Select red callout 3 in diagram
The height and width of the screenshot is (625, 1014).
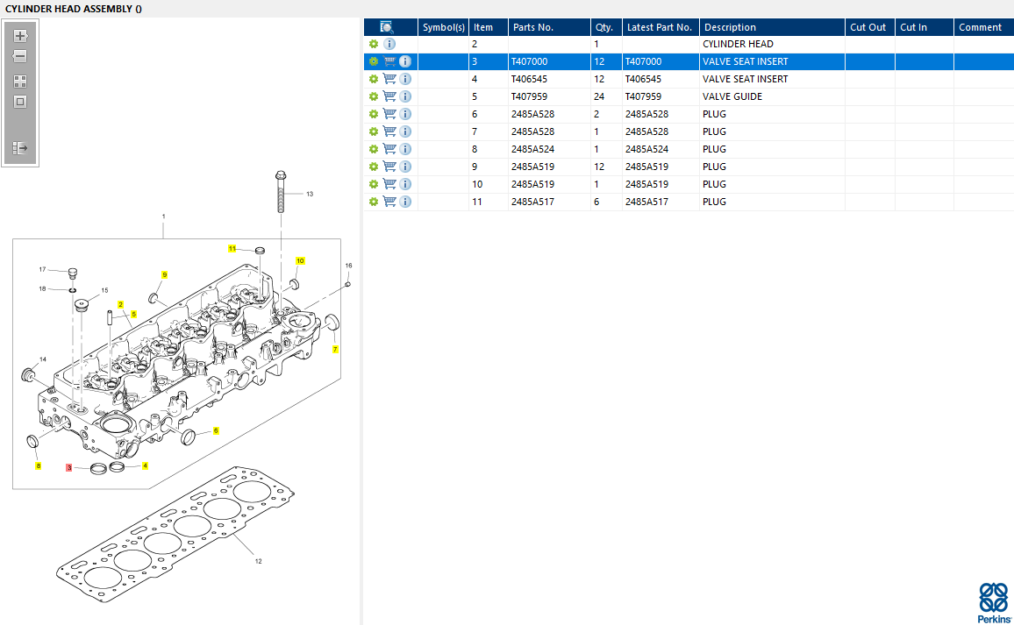[69, 467]
